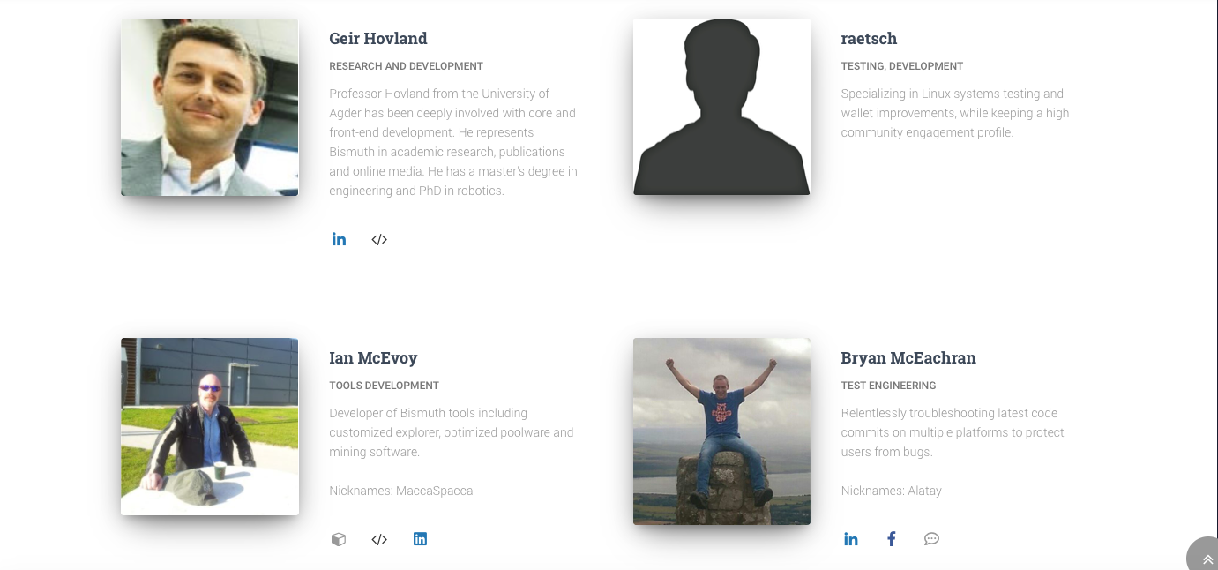Click raetsch's silhouette avatar image
Image resolution: width=1218 pixels, height=570 pixels.
tap(721, 107)
